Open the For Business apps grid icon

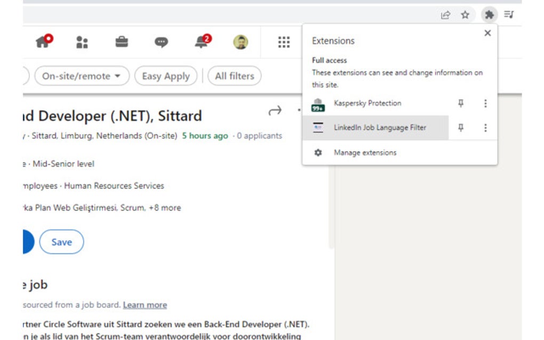coord(283,42)
